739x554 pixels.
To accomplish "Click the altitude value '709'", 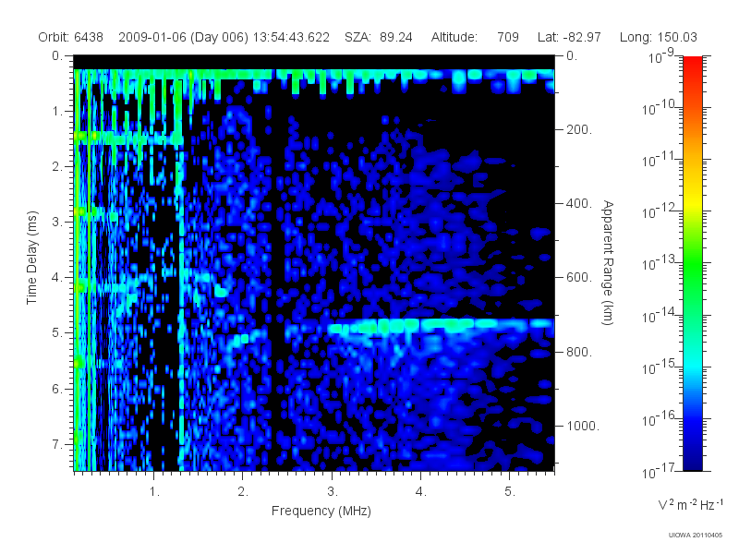I will [507, 37].
